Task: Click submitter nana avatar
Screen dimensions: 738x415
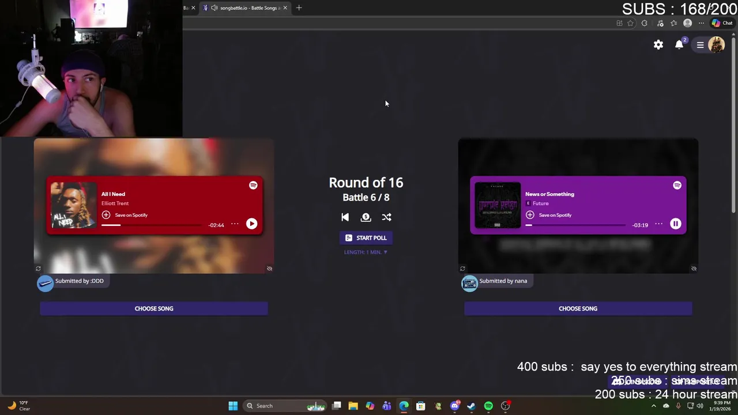Action: 469,283
